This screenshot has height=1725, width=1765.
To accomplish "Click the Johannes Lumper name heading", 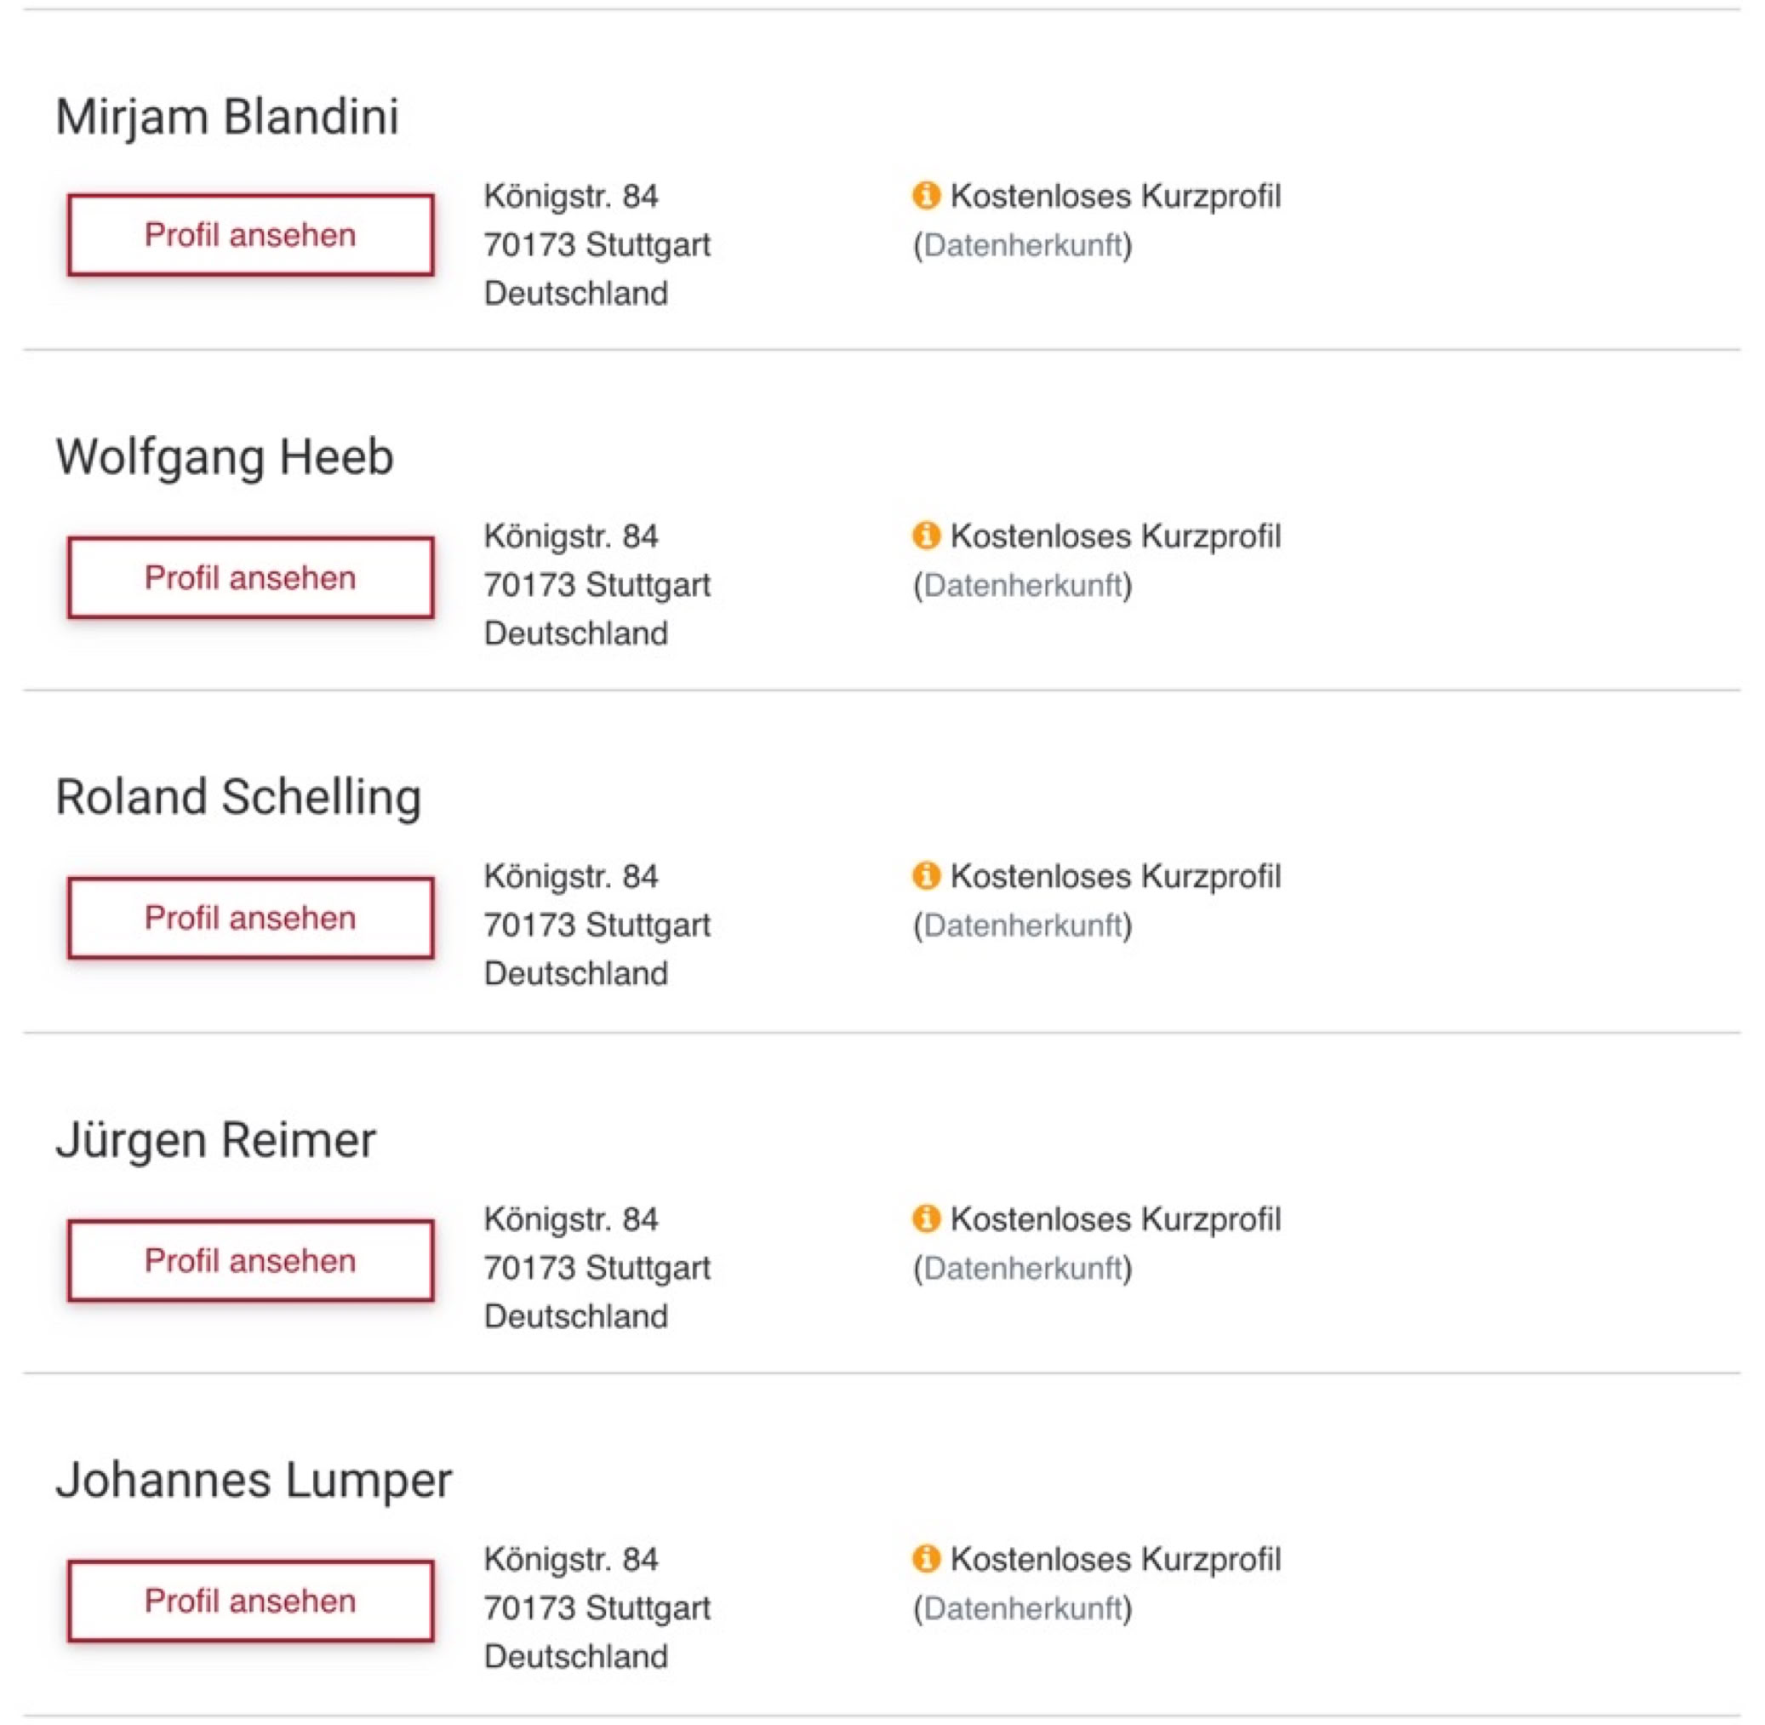I will (x=254, y=1481).
